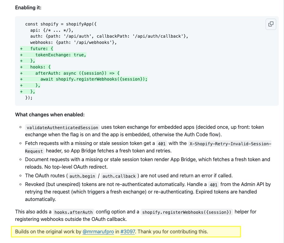Copy the code block with the copy icon
This screenshot has width=284, height=243.
(271, 24)
